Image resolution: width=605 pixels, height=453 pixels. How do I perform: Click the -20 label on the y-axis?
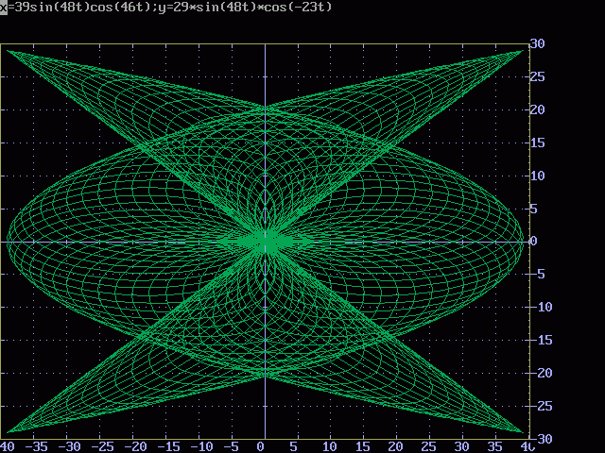coord(540,373)
